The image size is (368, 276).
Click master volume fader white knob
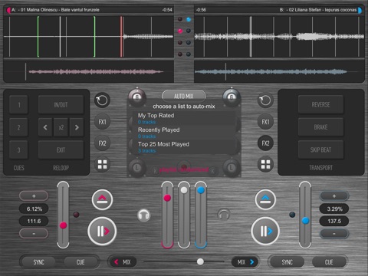(184, 190)
